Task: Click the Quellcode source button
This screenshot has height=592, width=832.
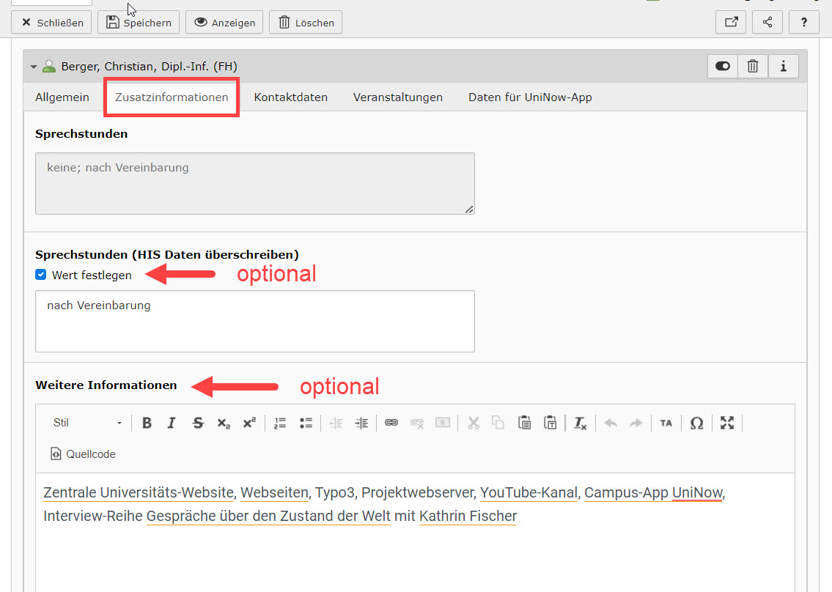Action: (x=83, y=454)
